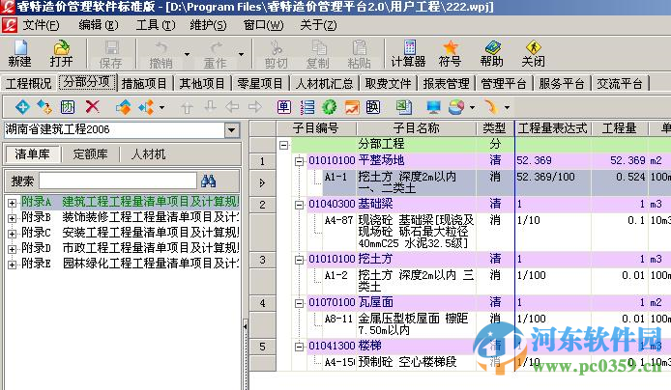Open the 编辑(E) menu
The height and width of the screenshot is (390, 671).
99,25
